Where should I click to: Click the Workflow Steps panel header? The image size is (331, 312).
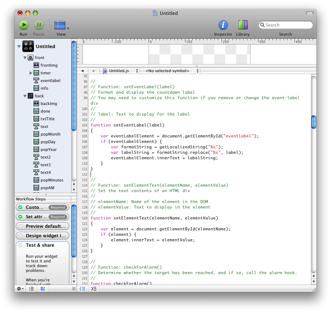tap(43, 199)
